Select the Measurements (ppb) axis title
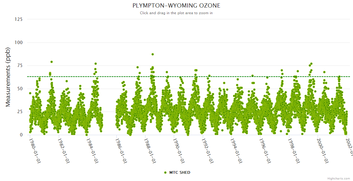 (8, 77)
